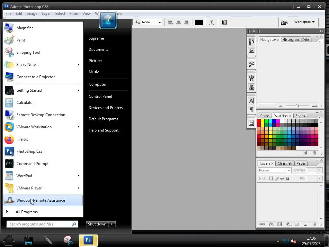Click Photoshop button on the taskbar
The width and height of the screenshot is (329, 247).
click(x=88, y=240)
